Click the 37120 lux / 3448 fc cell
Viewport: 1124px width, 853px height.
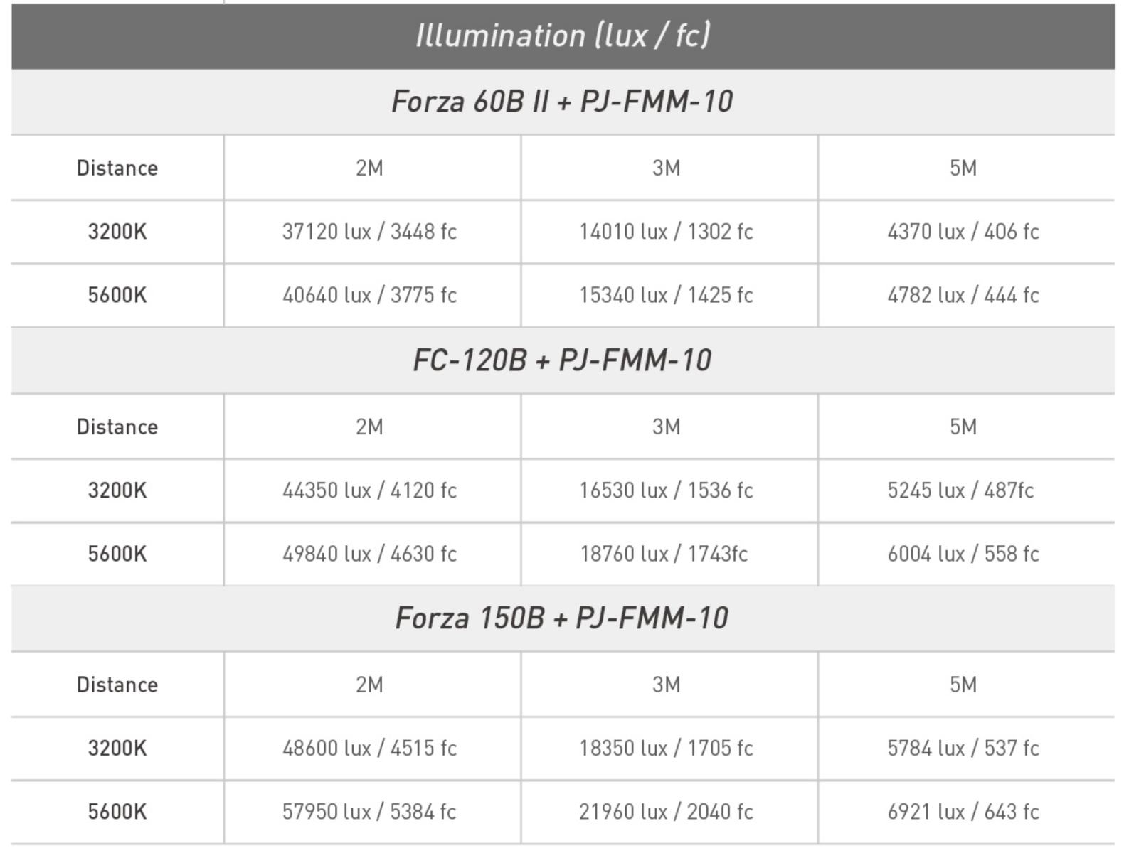(x=369, y=232)
